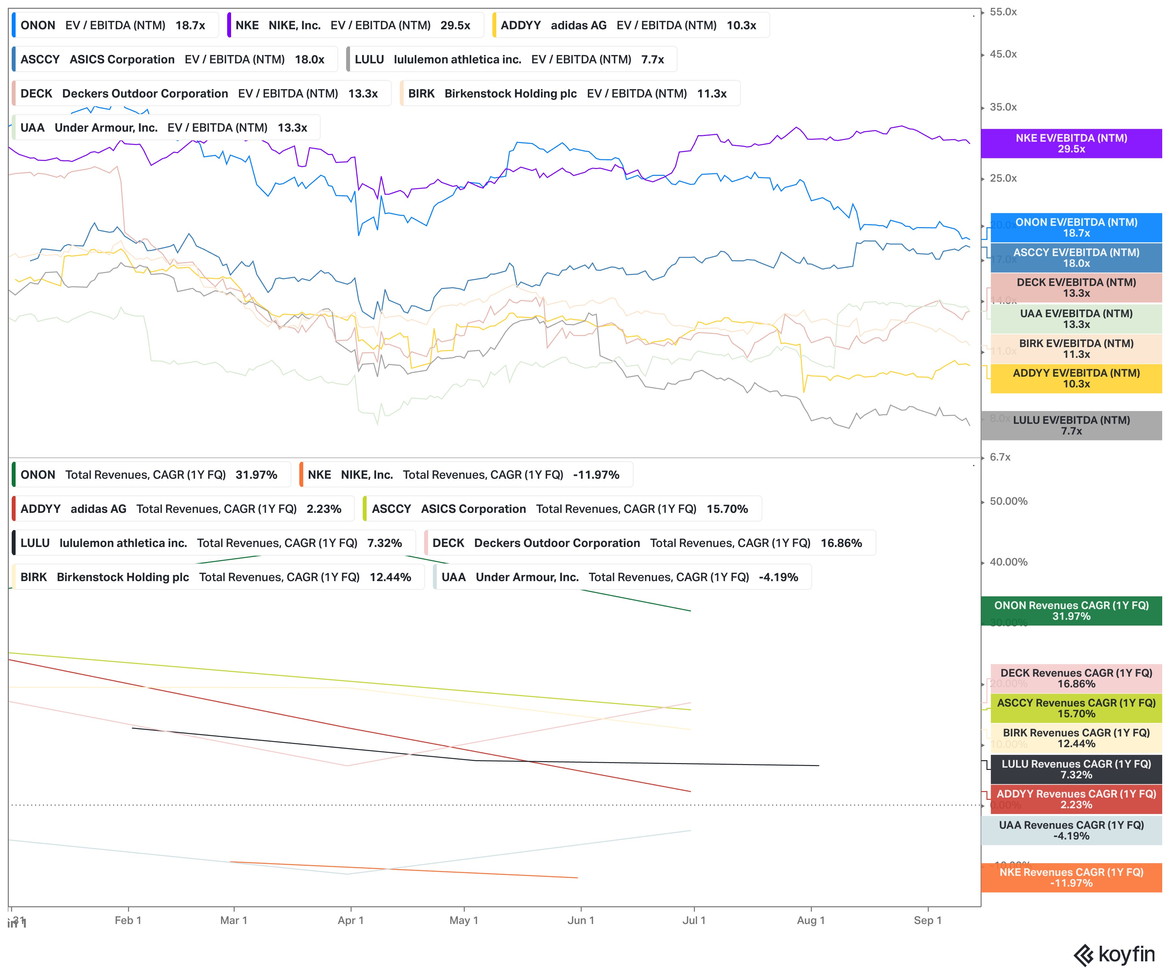Click the purple NKE EV/EBITDA 29.5x value label
The image size is (1170, 975).
click(x=1071, y=144)
